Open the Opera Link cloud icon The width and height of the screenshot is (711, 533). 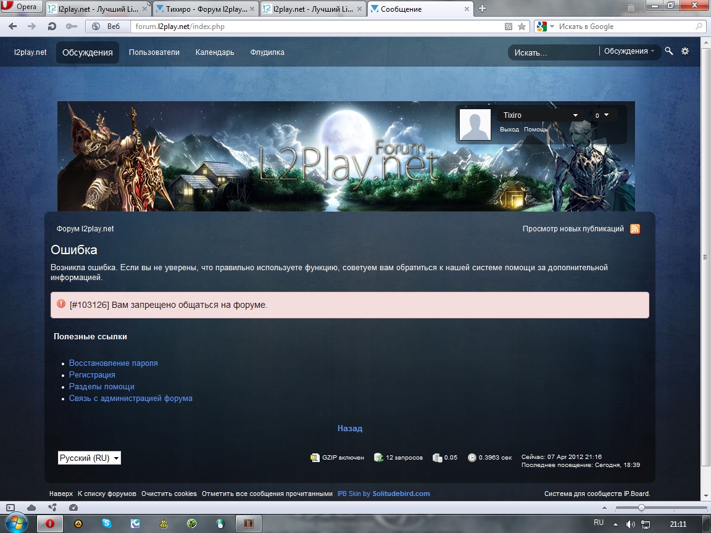click(31, 508)
